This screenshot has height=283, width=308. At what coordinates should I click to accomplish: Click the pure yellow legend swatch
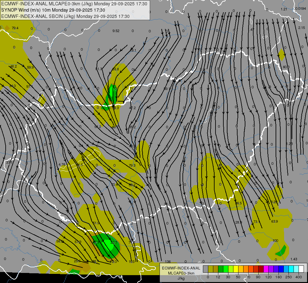click(x=236, y=269)
